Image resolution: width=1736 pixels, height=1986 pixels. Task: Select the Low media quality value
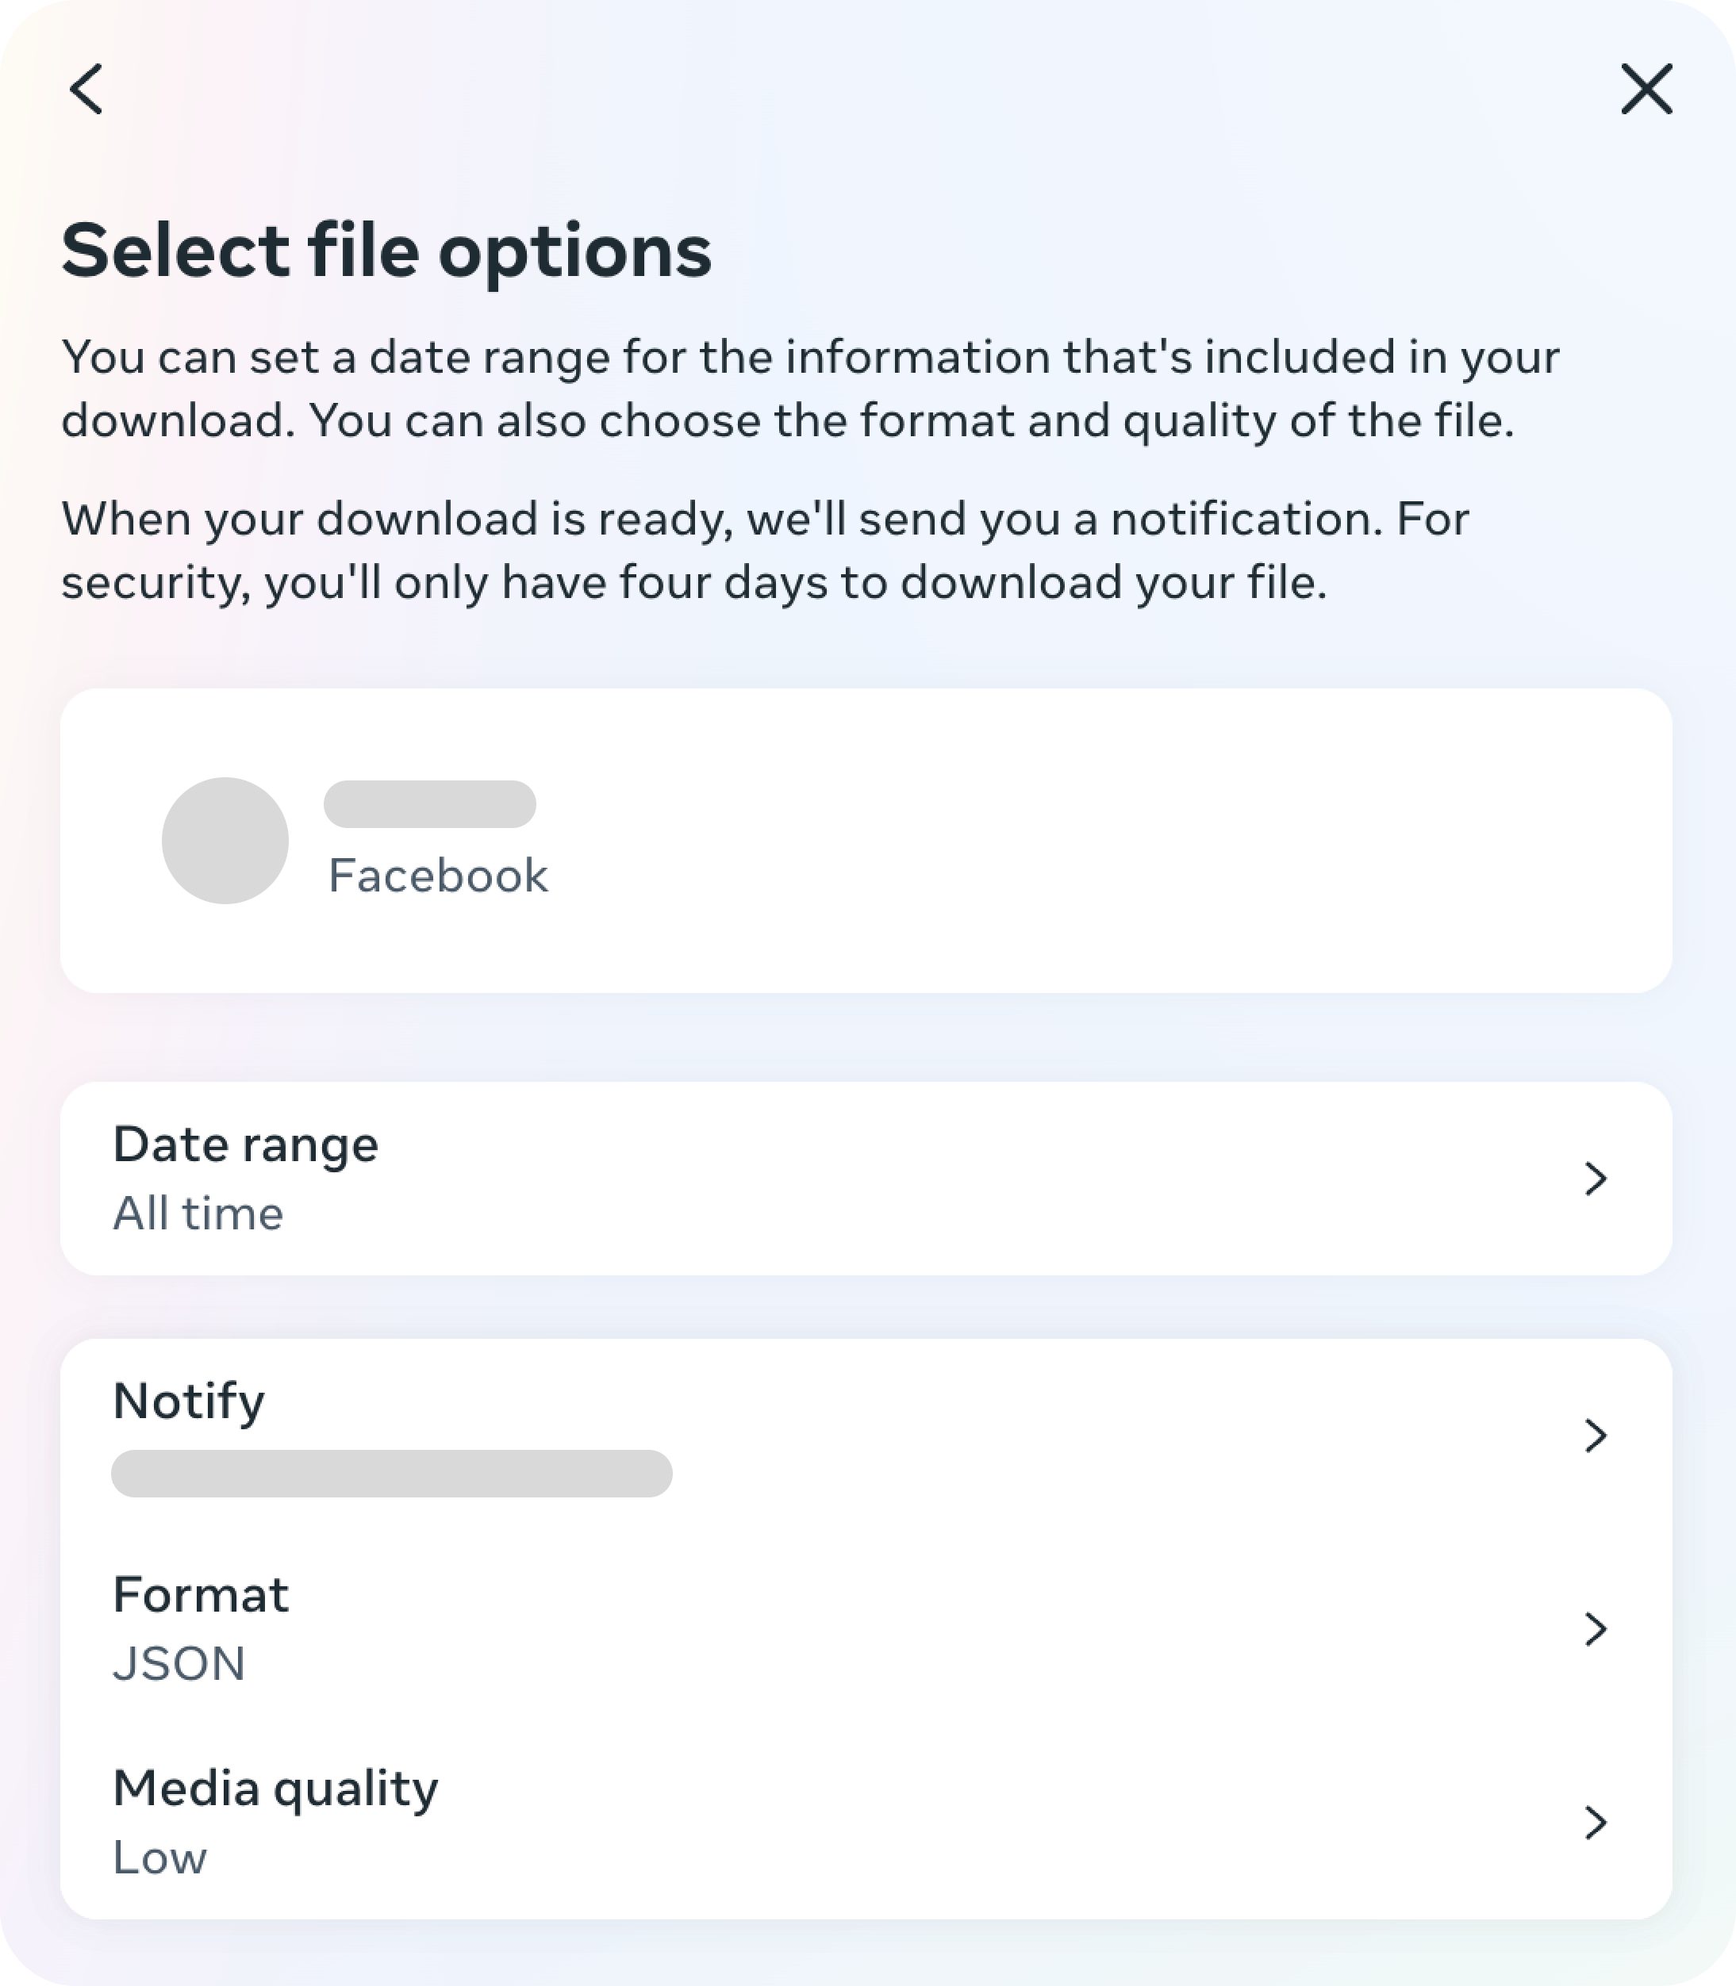[x=159, y=1858]
